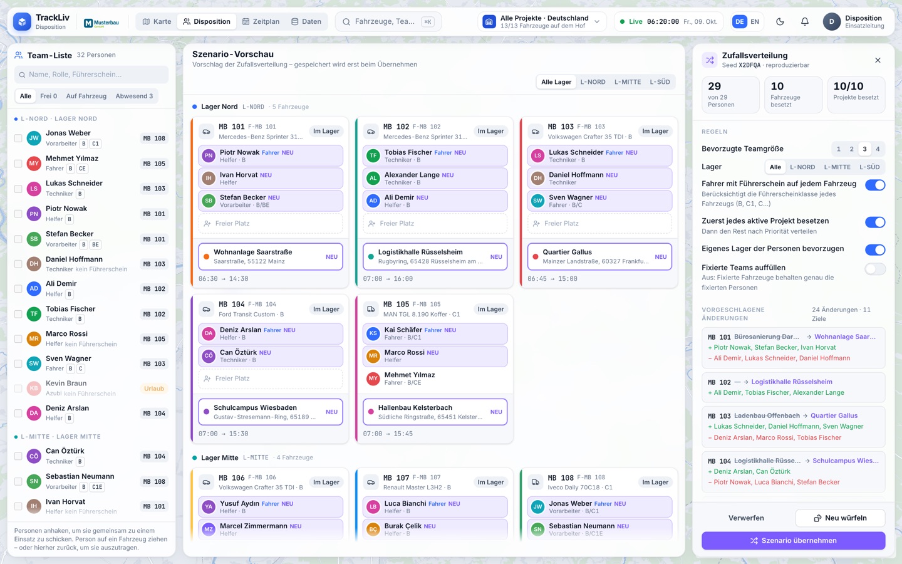Image resolution: width=902 pixels, height=564 pixels.
Task: Click the team search field Name, Rolle, Führerschein
Action: coord(91,75)
